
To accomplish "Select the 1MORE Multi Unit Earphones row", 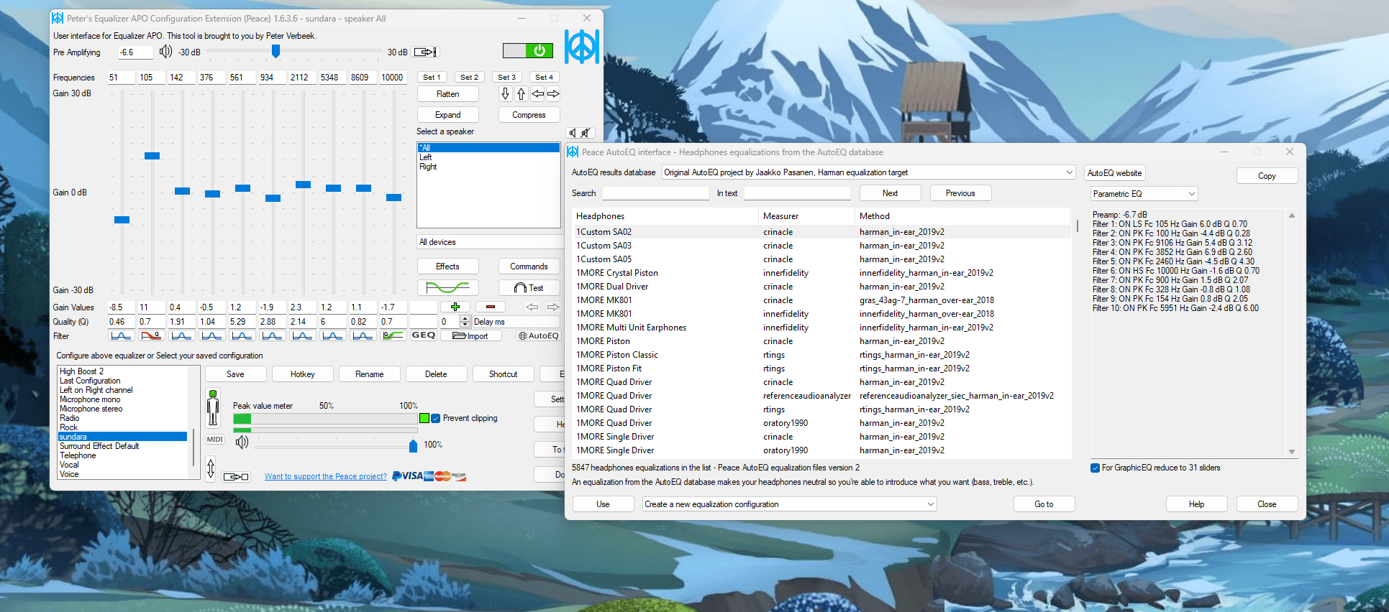I will pyautogui.click(x=821, y=328).
